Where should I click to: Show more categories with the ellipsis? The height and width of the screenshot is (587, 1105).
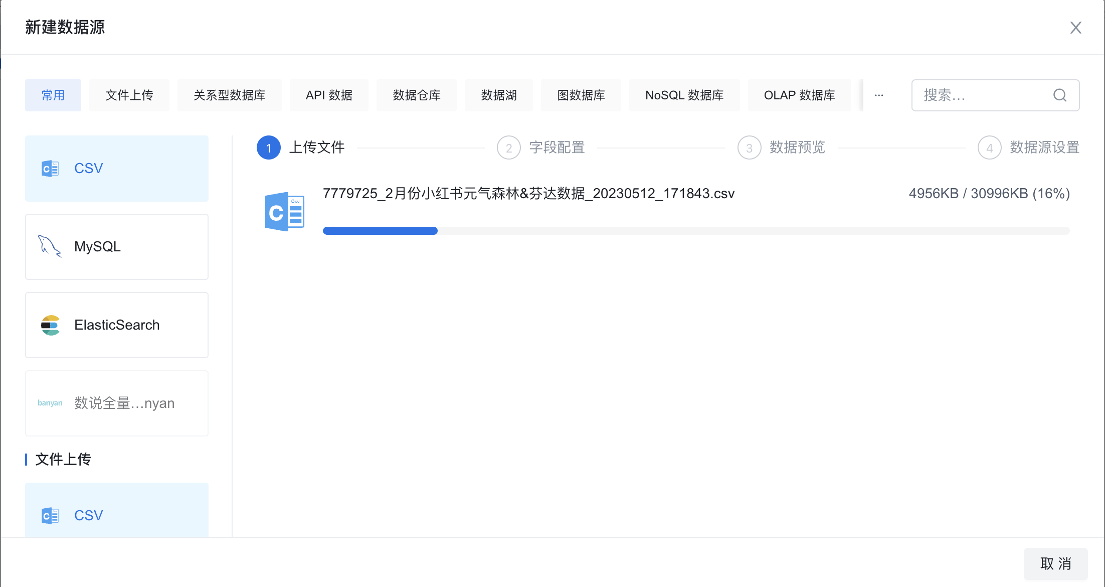pos(879,95)
